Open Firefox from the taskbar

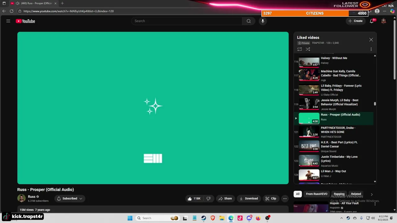point(258,218)
